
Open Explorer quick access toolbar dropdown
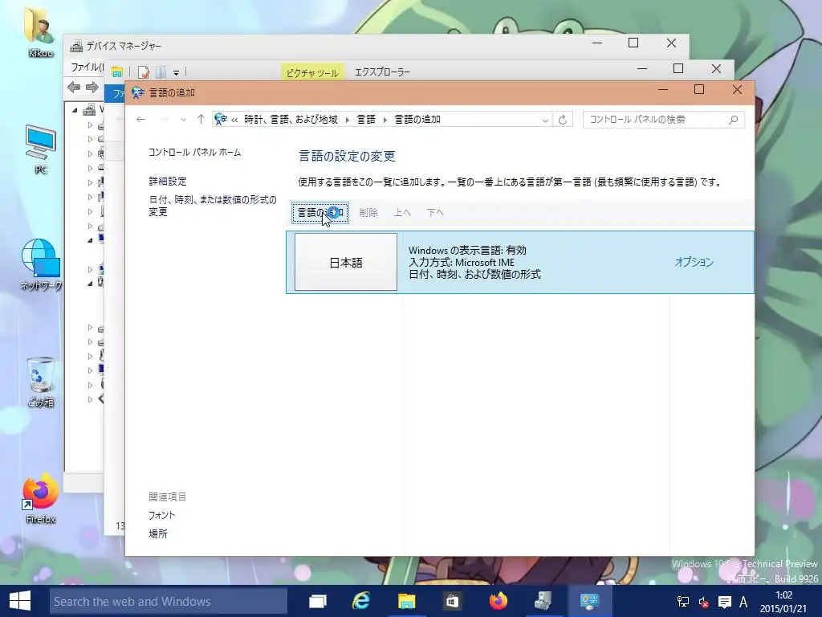point(176,72)
